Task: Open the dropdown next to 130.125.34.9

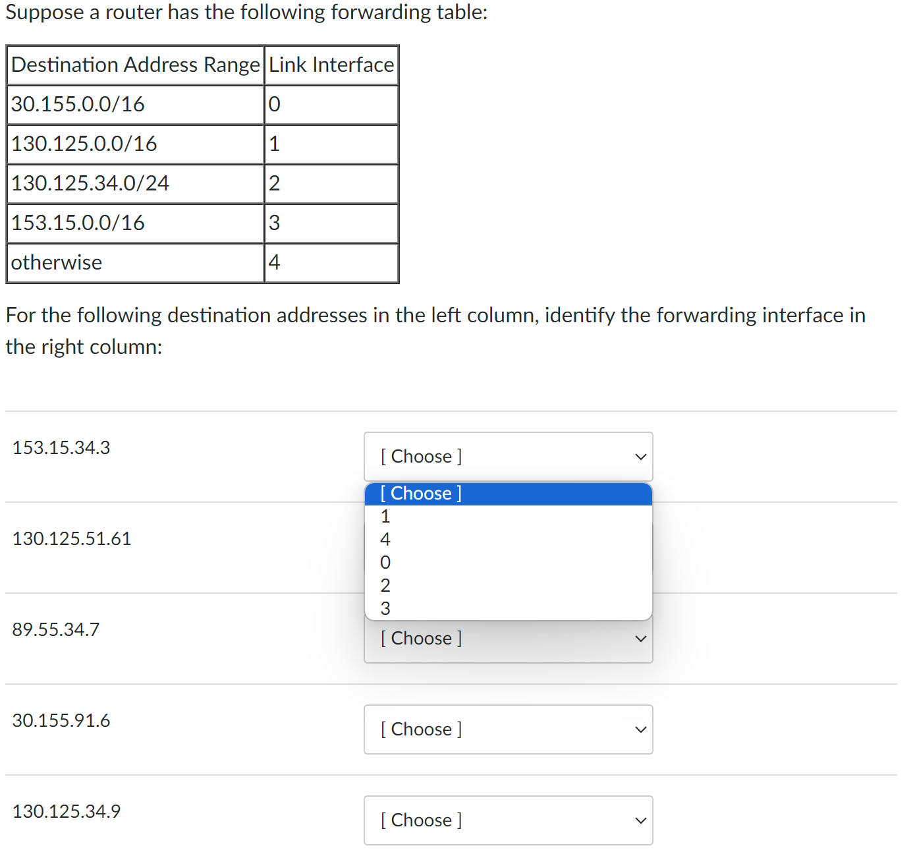Action: point(508,820)
